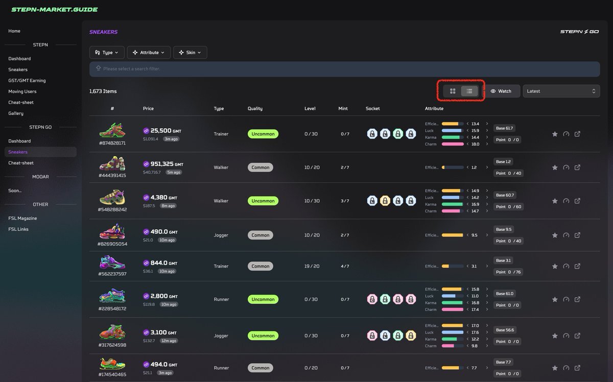The width and height of the screenshot is (613, 382).
Task: Open external link for sneaker #174540465
Action: click(577, 368)
